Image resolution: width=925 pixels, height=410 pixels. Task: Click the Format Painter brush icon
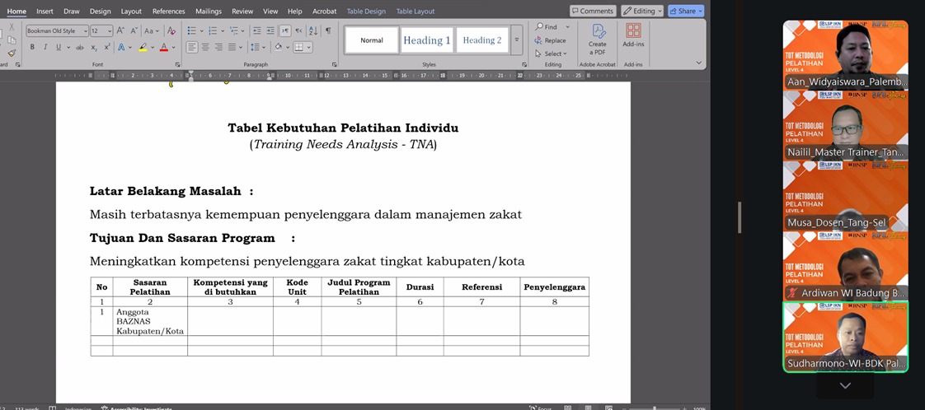11,54
